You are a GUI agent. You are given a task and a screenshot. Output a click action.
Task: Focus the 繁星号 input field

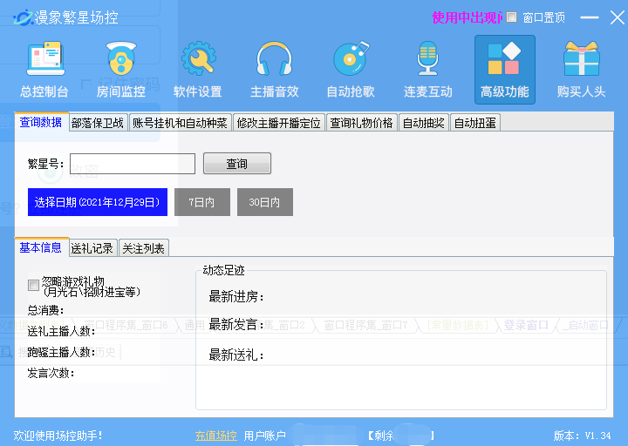coord(133,164)
